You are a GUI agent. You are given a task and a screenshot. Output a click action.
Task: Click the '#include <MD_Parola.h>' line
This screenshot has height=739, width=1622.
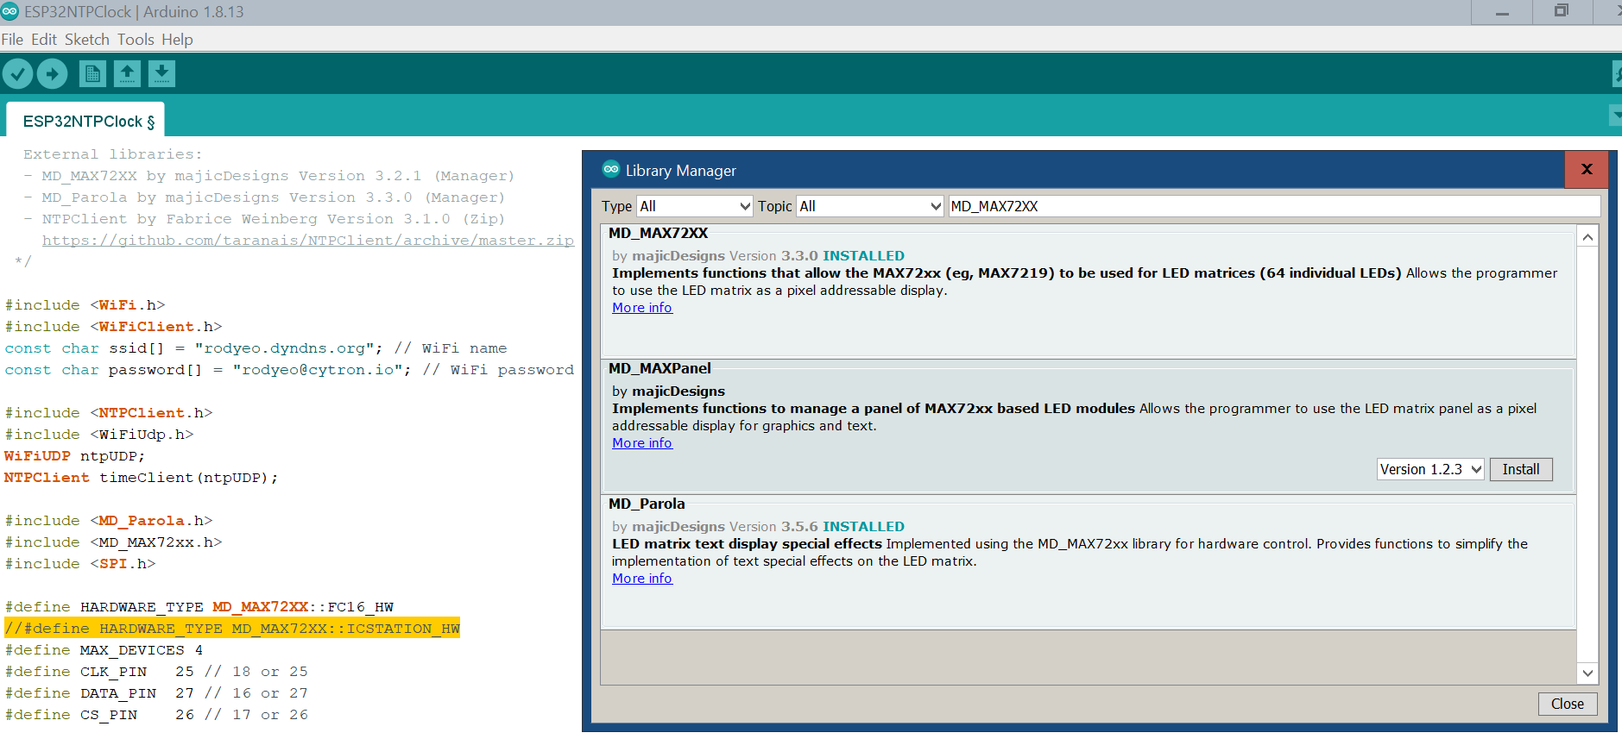109,521
